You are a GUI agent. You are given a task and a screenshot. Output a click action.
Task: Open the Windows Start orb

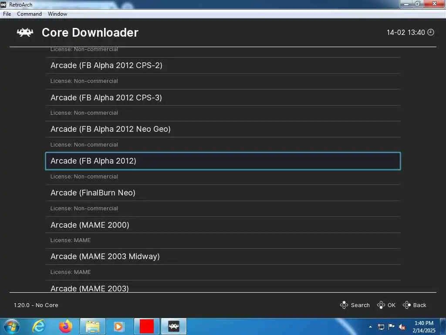click(x=12, y=326)
